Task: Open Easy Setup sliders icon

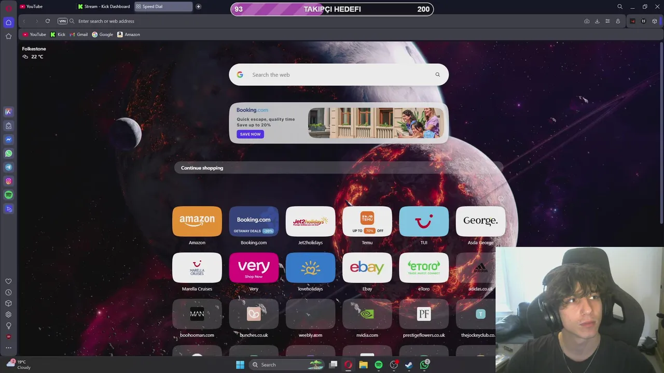Action: click(607, 21)
